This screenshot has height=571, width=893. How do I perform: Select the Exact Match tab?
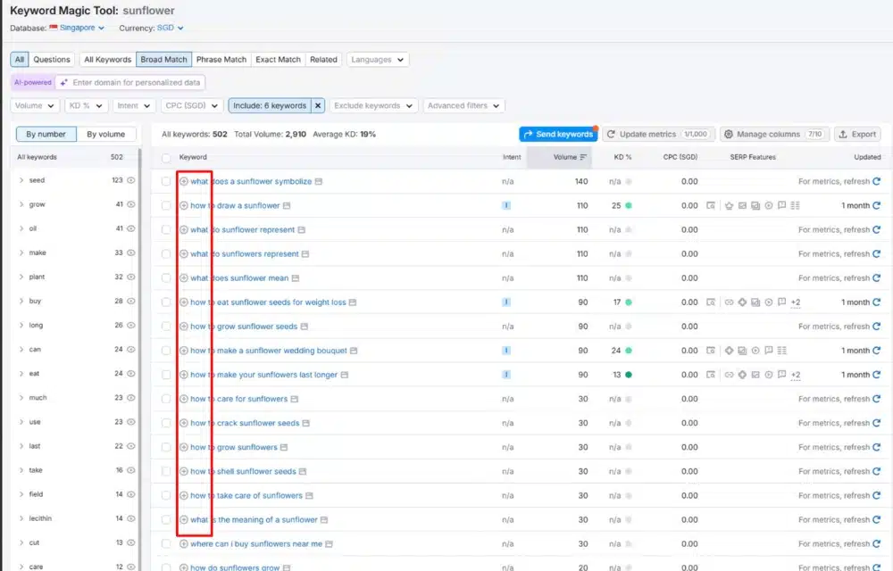coord(278,60)
